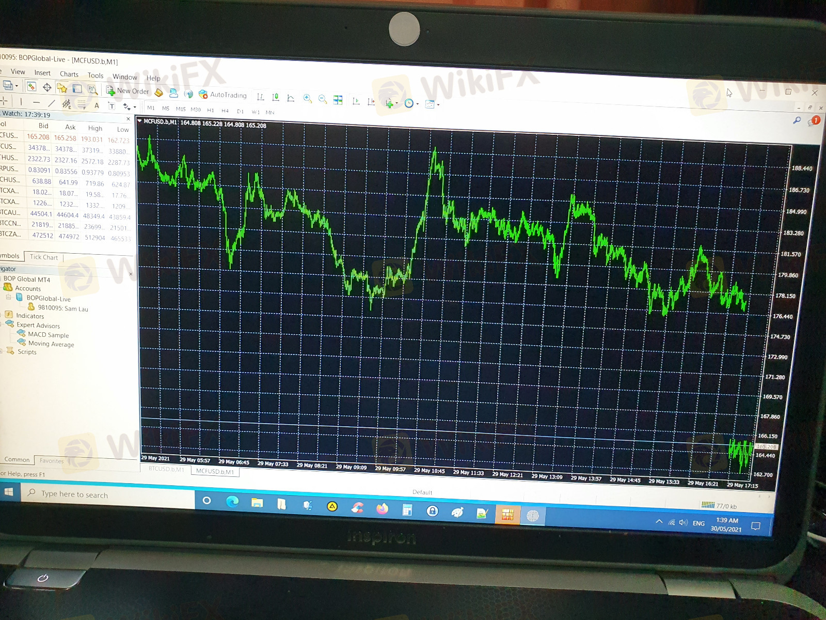Switch to the M1 timeframe
826x620 pixels.
click(151, 108)
